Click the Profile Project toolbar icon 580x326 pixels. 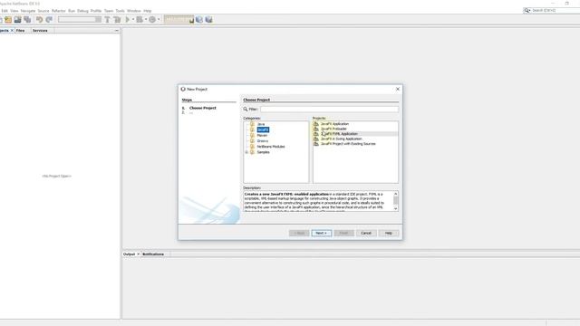152,20
